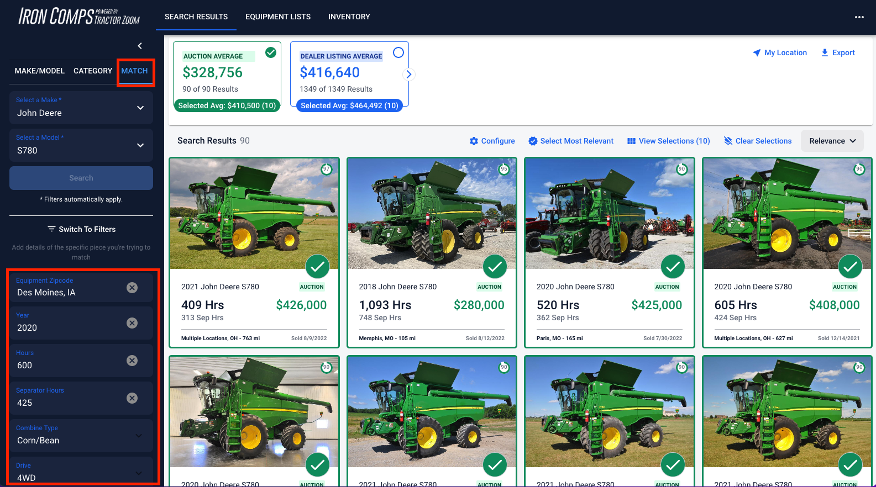The width and height of the screenshot is (876, 487).
Task: Click the Iron Comps logo
Action: point(79,17)
